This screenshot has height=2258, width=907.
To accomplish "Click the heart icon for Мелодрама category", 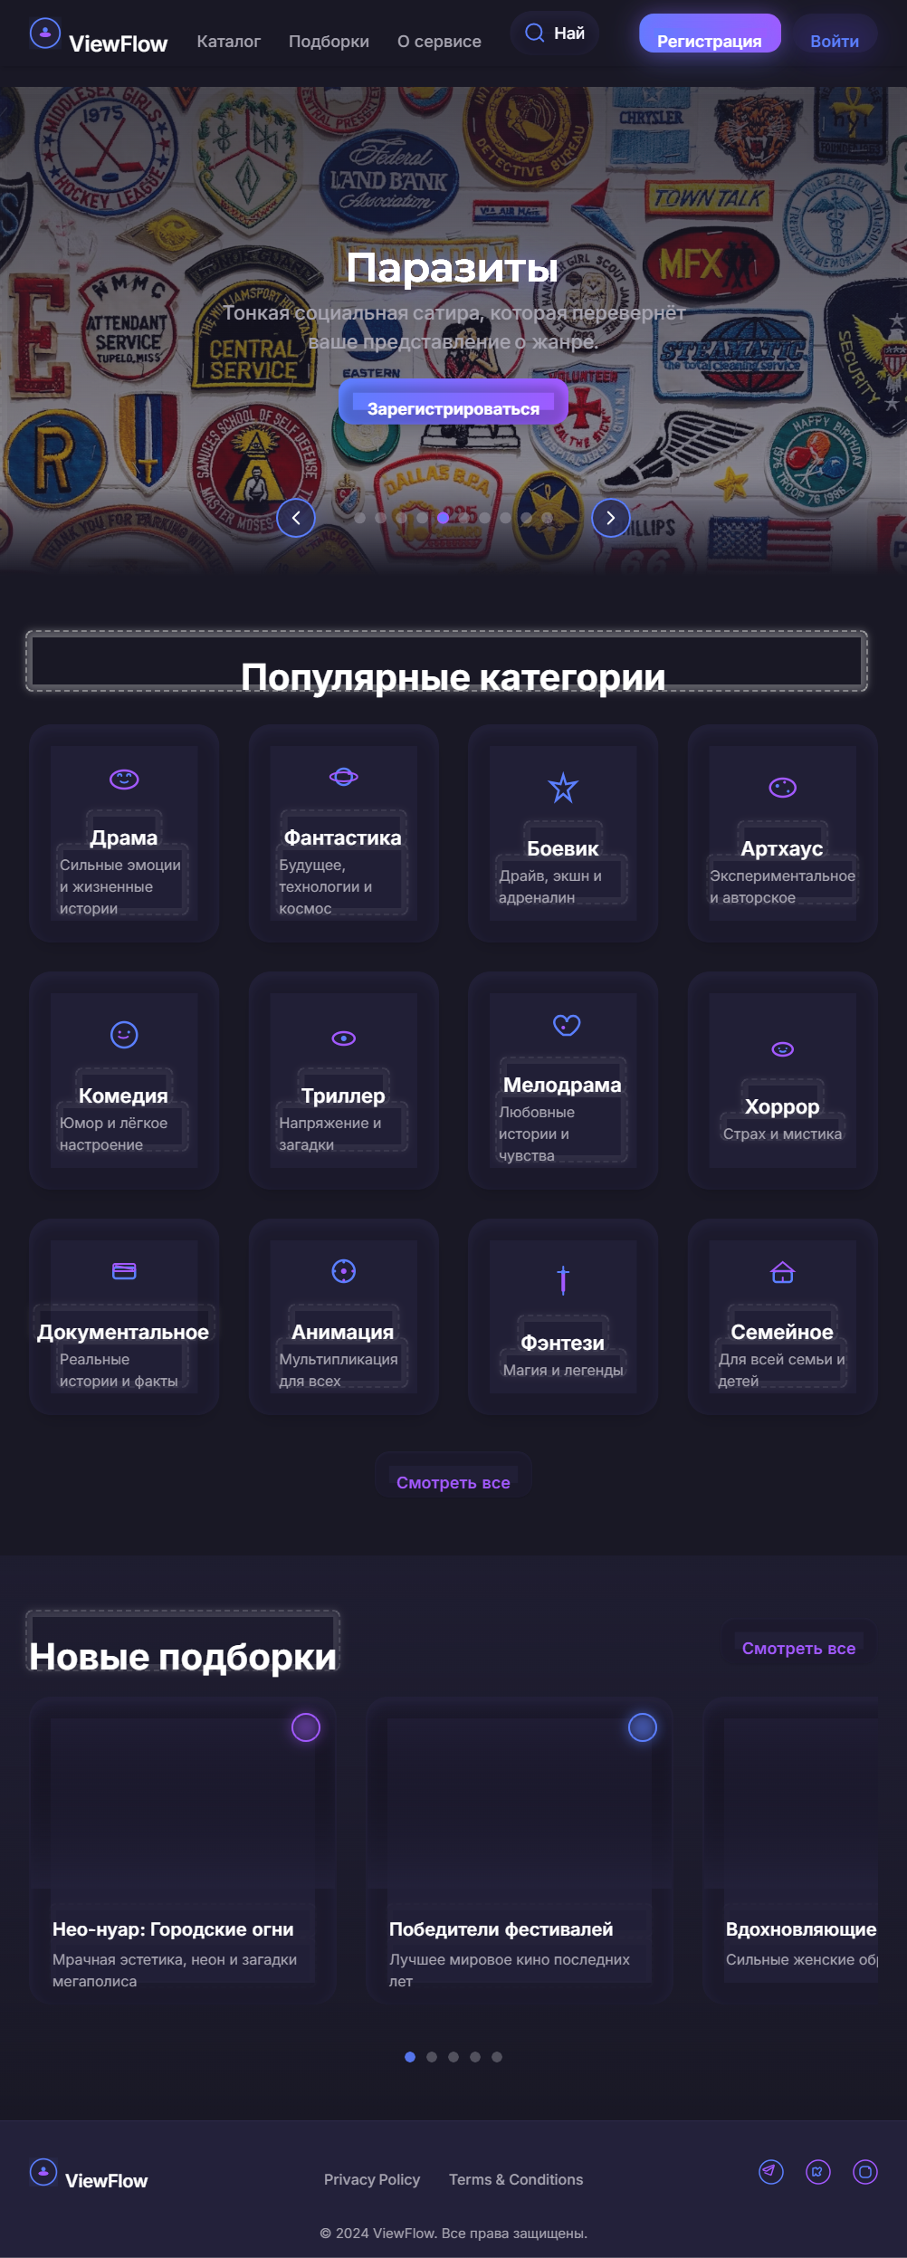I will [567, 1024].
